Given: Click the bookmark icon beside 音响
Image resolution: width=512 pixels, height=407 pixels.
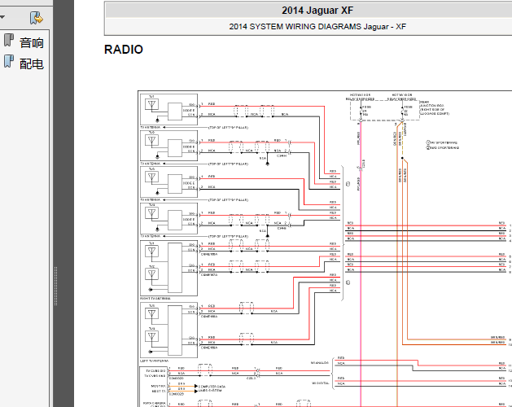Looking at the screenshot, I should (9, 41).
